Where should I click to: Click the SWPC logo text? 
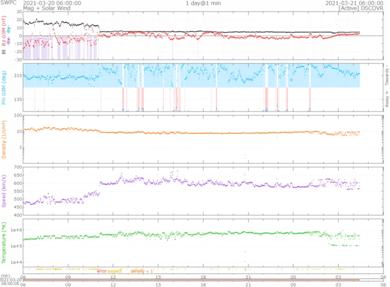point(8,3)
